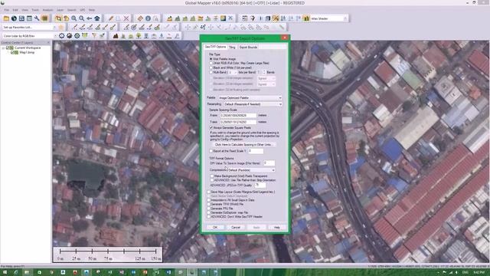Click the Open Data File folder icon
The height and width of the screenshot is (276, 490).
6,18
